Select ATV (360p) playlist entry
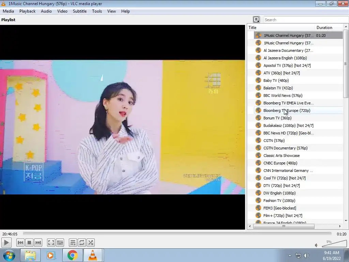This screenshot has width=349, height=262. point(298,73)
